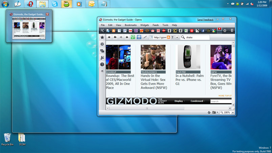Image resolution: width=272 pixels, height=153 pixels.
Task: Click the question mark in address bar
Action: pos(172,37)
